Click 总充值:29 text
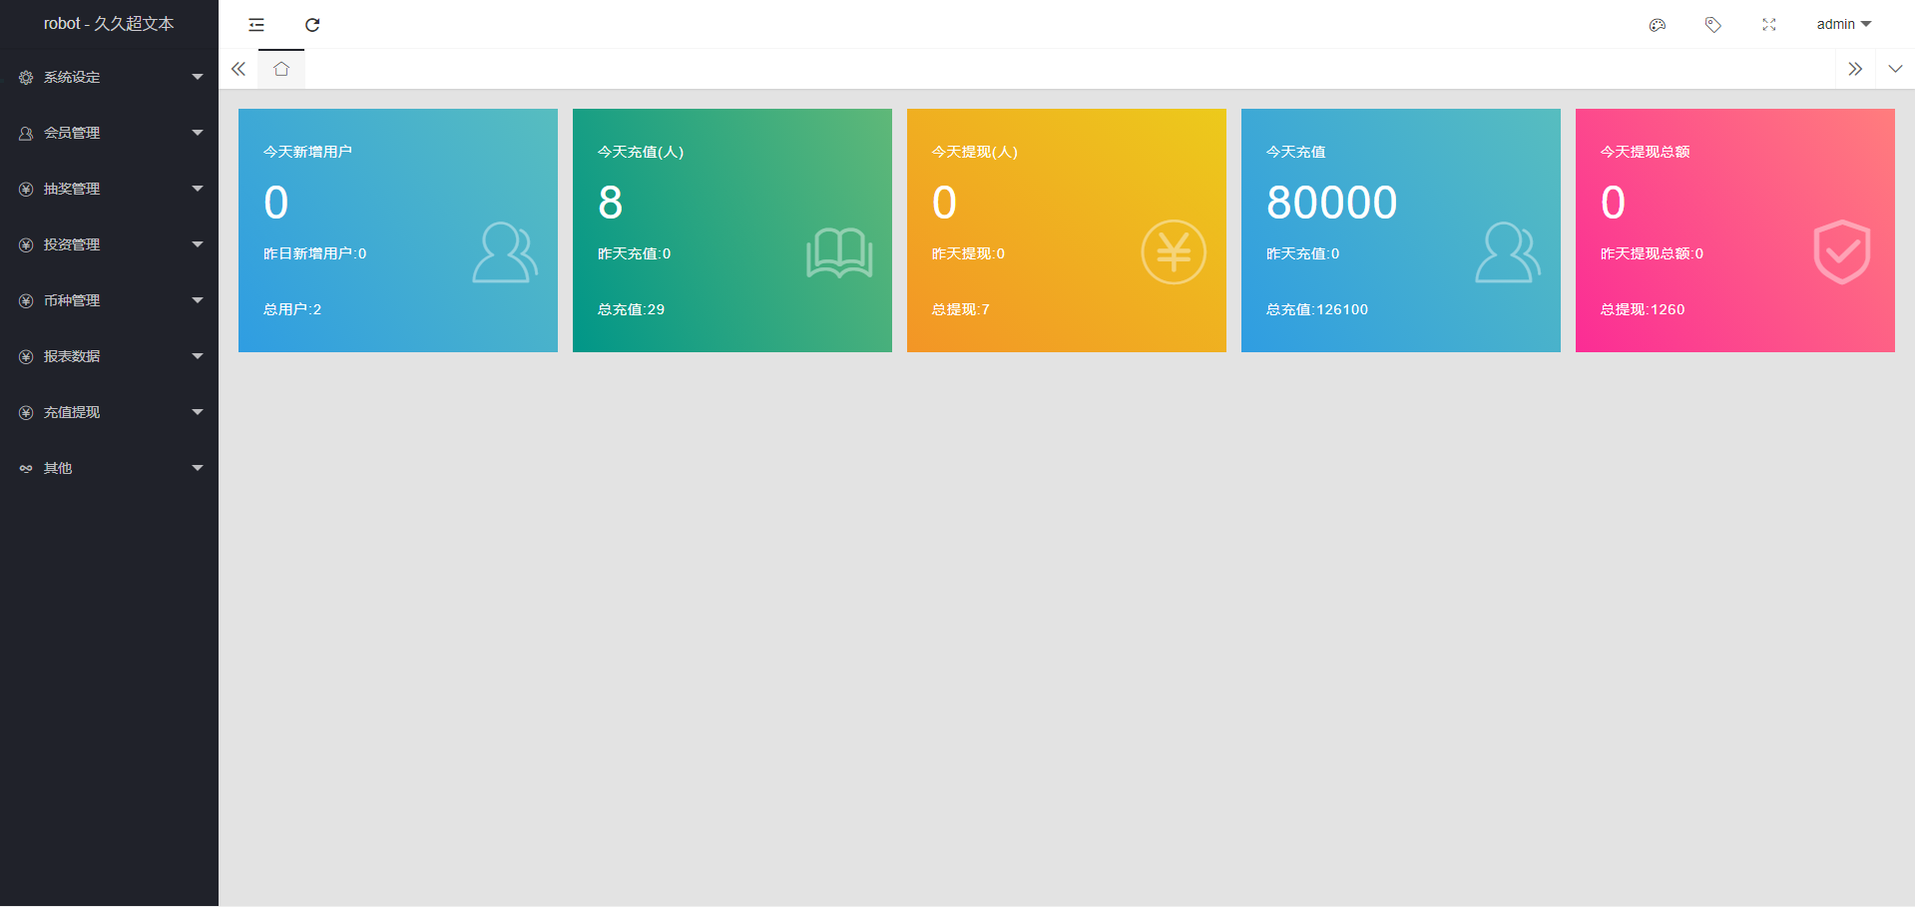Viewport: 1915px width, 907px height. pos(631,309)
